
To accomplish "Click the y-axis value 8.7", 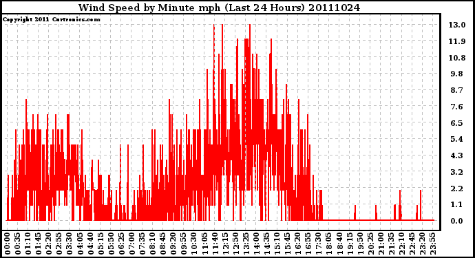I will [x=457, y=90].
